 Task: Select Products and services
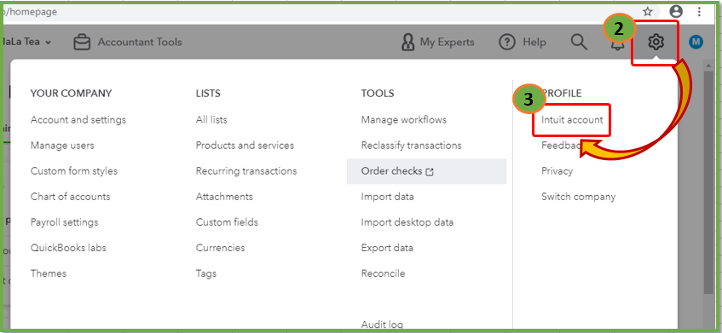click(245, 146)
